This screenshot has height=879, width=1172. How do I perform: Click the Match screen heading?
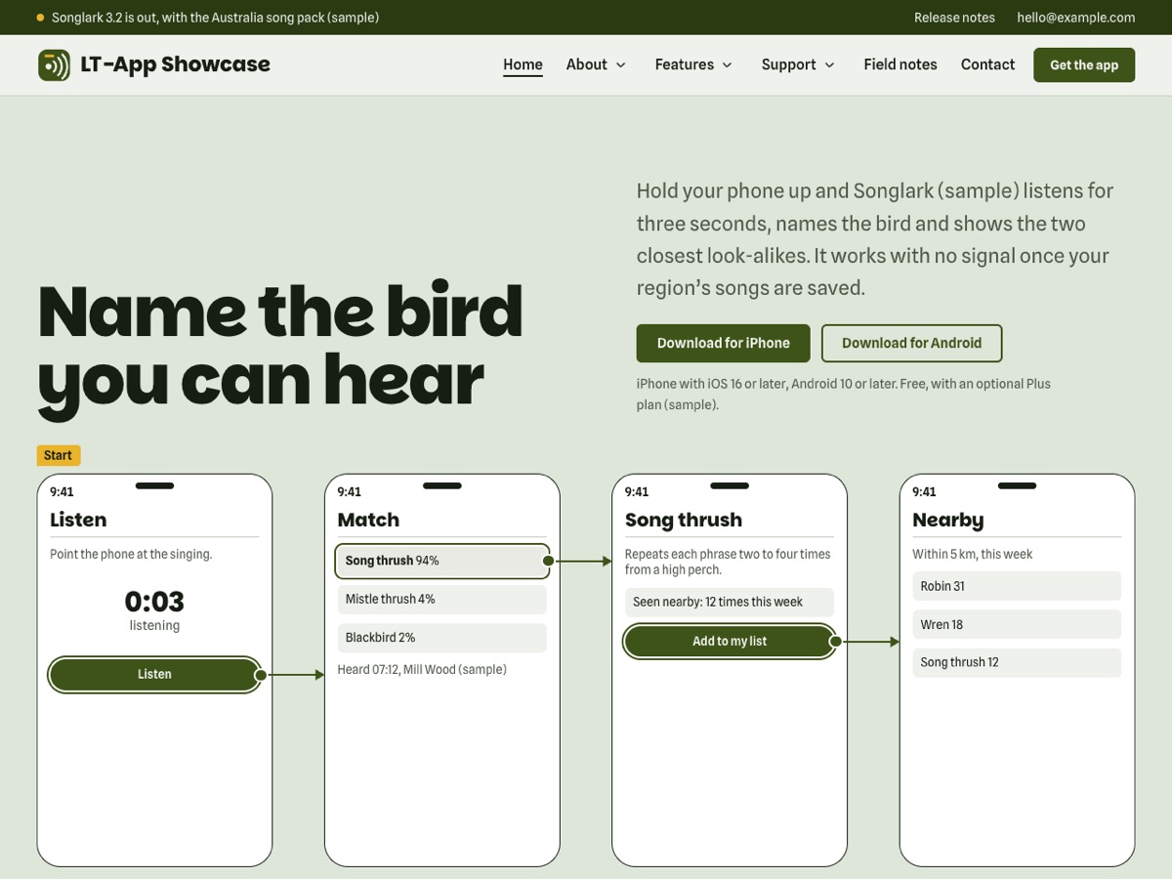pyautogui.click(x=368, y=520)
